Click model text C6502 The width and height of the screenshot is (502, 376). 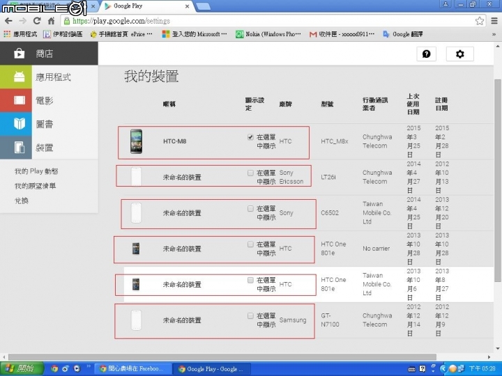tap(330, 212)
